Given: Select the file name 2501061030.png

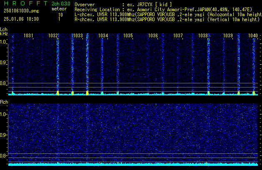Looking at the screenshot, I should point(21,11).
